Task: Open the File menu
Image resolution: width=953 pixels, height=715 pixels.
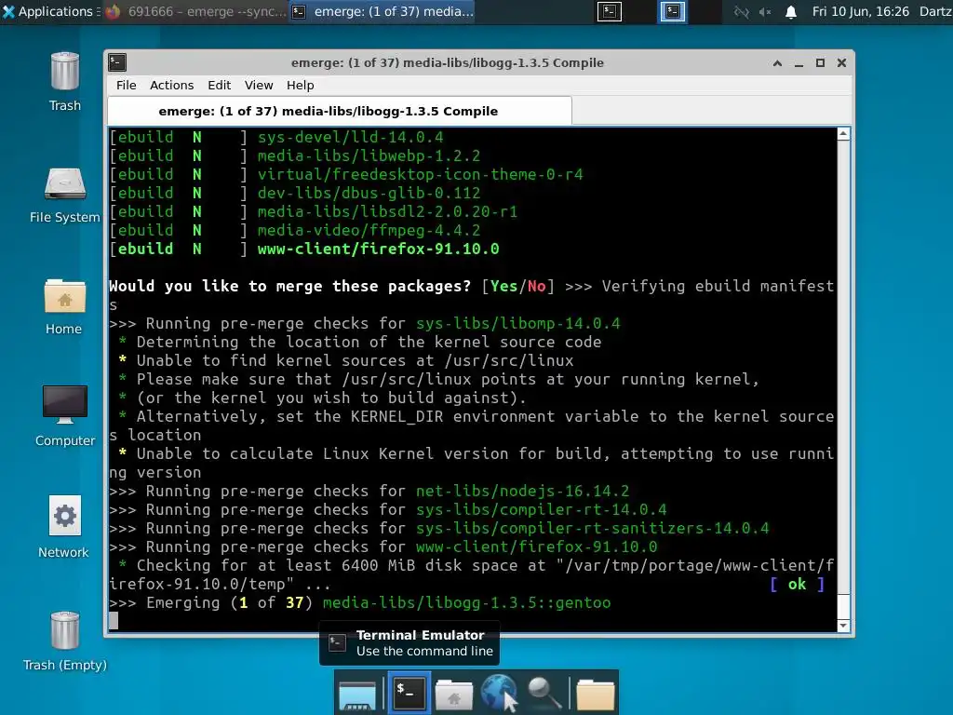Action: pyautogui.click(x=127, y=85)
